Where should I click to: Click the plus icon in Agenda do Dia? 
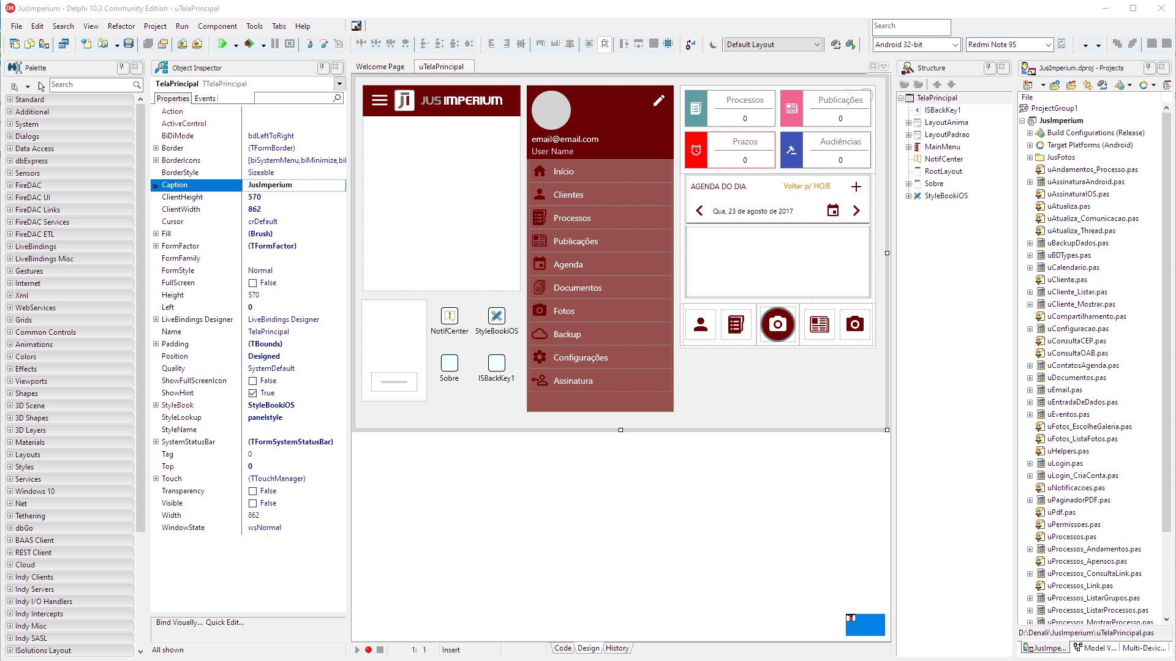pyautogui.click(x=856, y=187)
